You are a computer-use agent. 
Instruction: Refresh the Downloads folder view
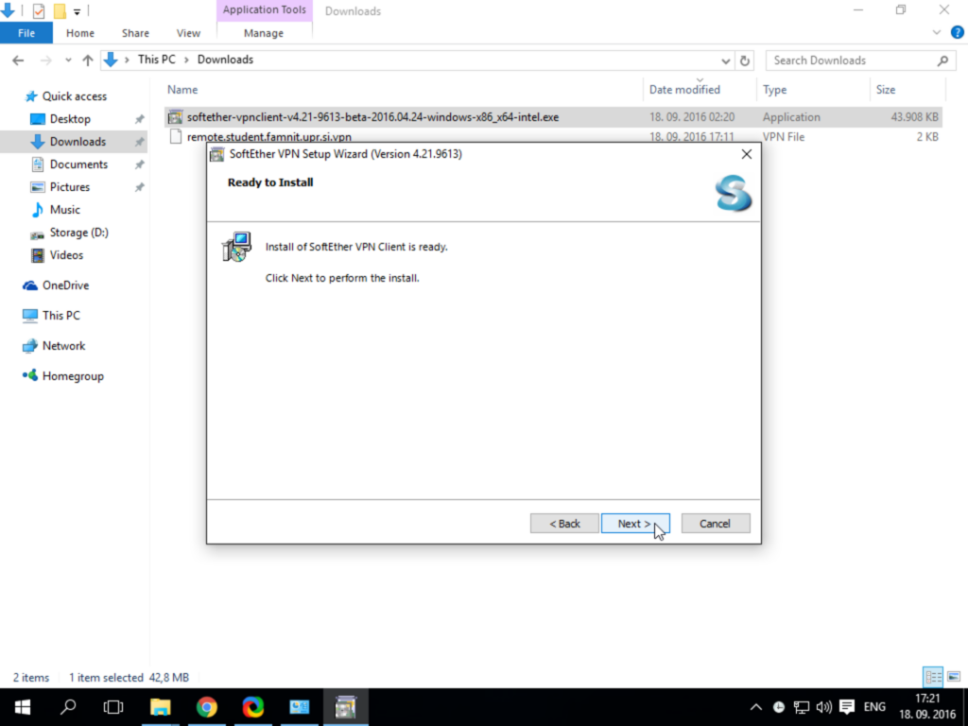click(745, 60)
